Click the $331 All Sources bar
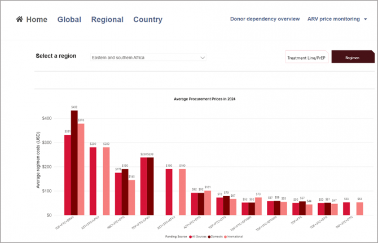This screenshot has height=243, width=378. [x=67, y=175]
